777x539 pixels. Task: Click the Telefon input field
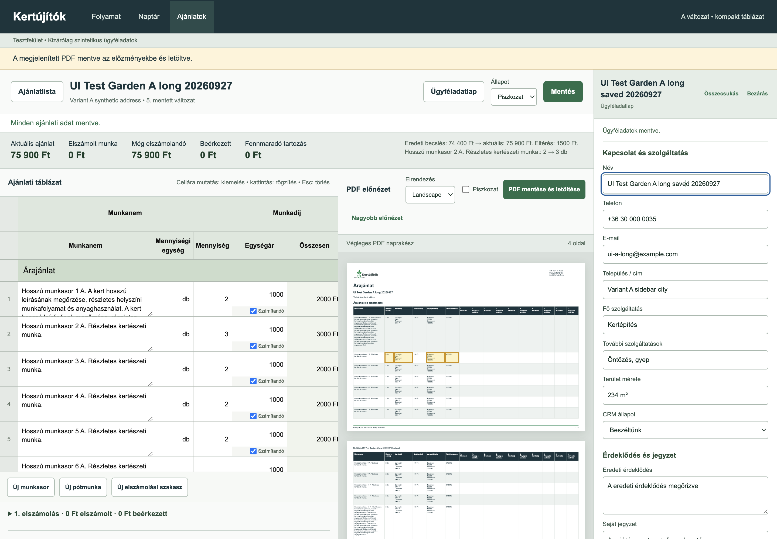pos(685,219)
